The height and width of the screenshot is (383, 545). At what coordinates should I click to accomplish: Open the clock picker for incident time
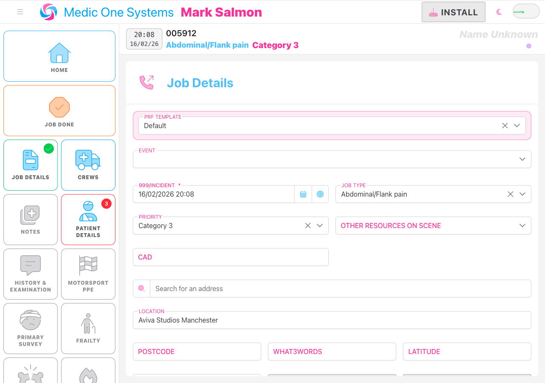point(320,194)
